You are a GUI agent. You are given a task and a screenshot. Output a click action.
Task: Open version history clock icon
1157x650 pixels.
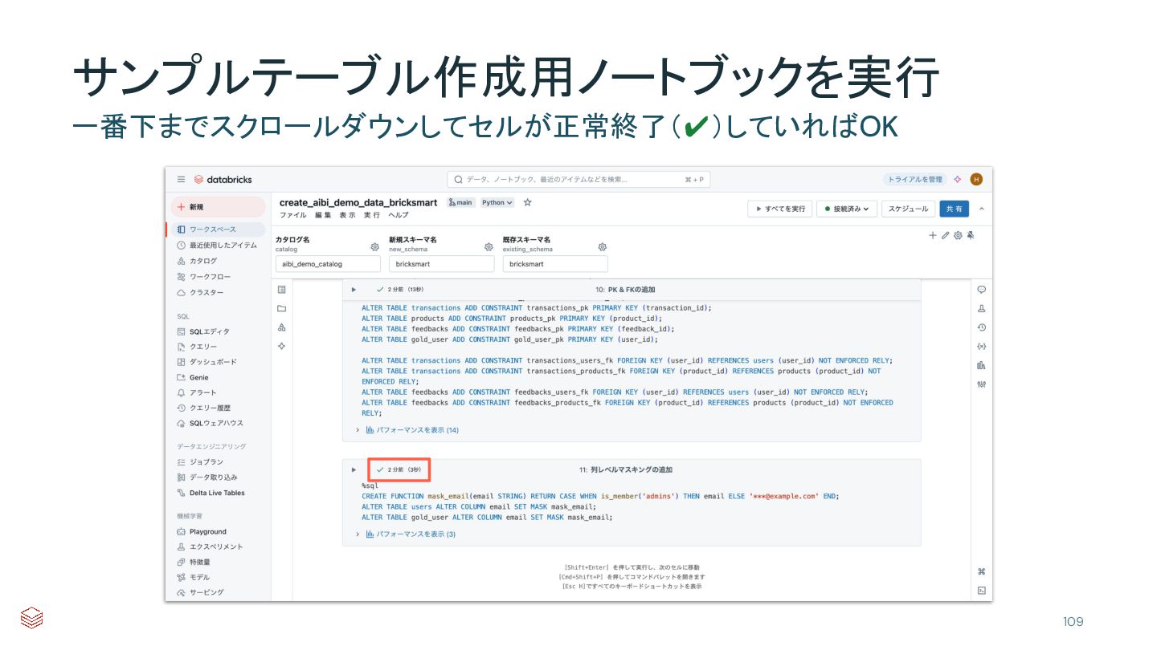click(x=981, y=327)
